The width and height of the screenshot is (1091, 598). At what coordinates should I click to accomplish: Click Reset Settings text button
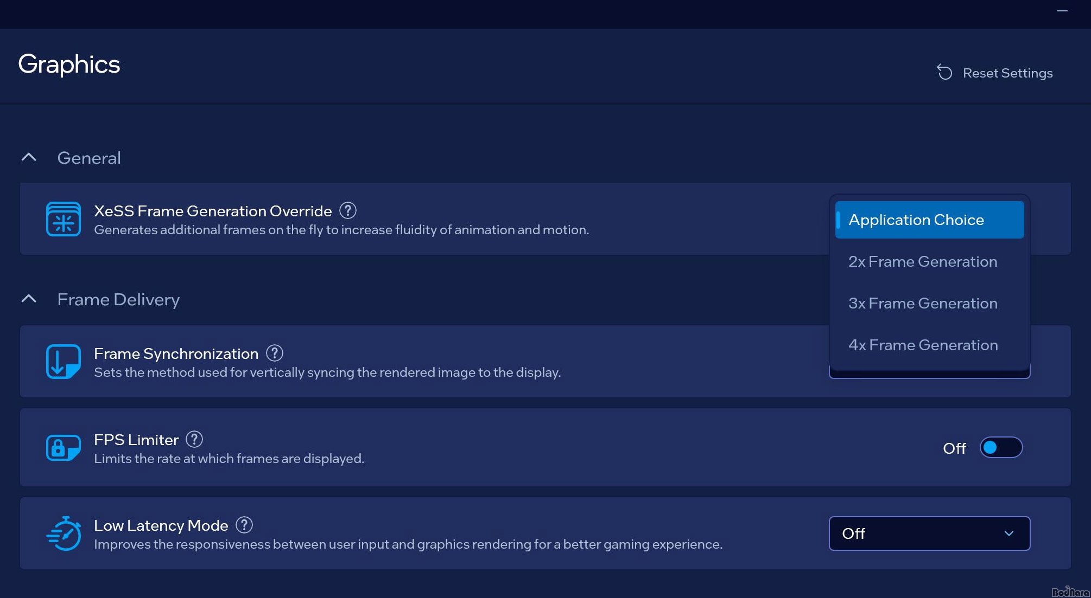(x=1007, y=73)
